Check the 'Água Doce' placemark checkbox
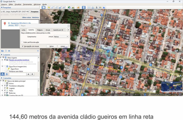 pos(6,69)
